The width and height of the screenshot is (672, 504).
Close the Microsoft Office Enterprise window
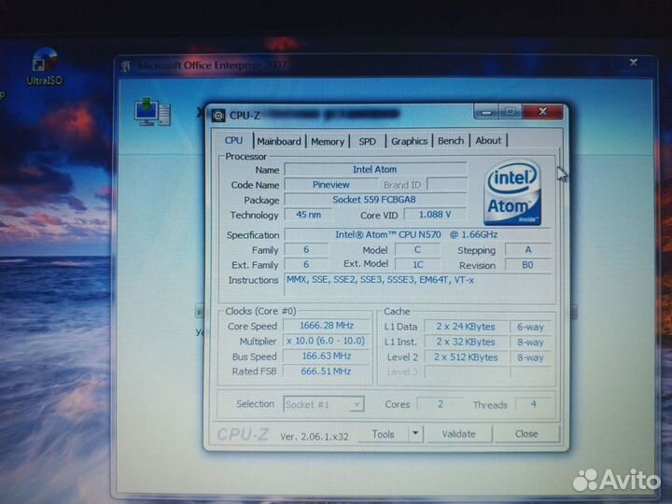[634, 63]
